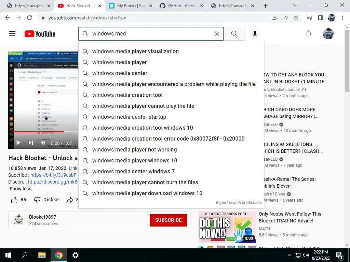
Task: Click into the YouTube search input field
Action: click(151, 34)
